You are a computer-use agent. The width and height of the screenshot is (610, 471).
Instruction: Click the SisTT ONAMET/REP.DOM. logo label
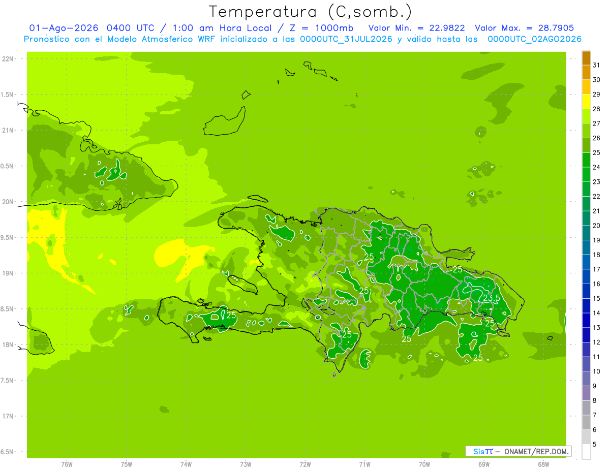click(x=518, y=451)
